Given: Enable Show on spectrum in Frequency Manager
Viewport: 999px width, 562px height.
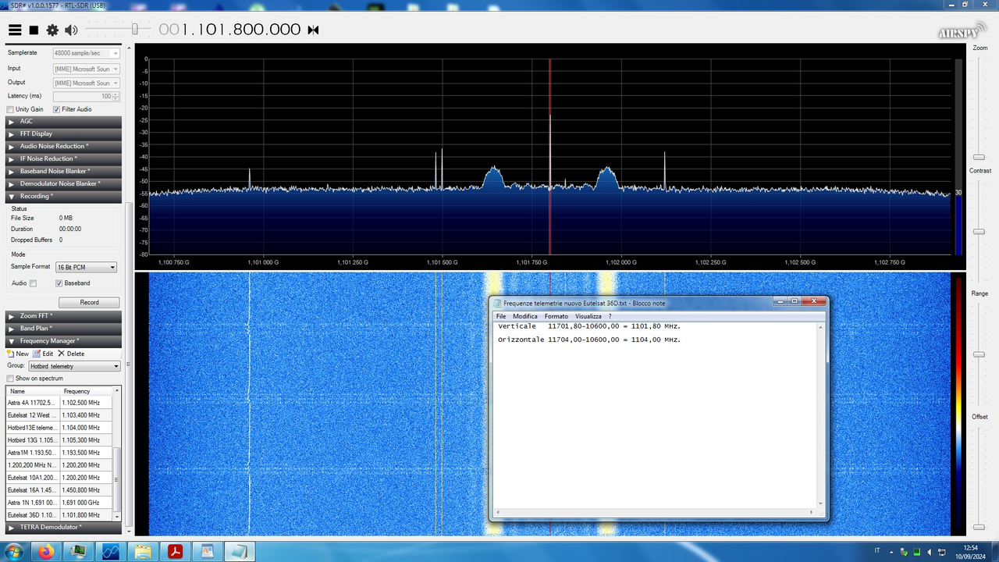Looking at the screenshot, I should click(10, 378).
